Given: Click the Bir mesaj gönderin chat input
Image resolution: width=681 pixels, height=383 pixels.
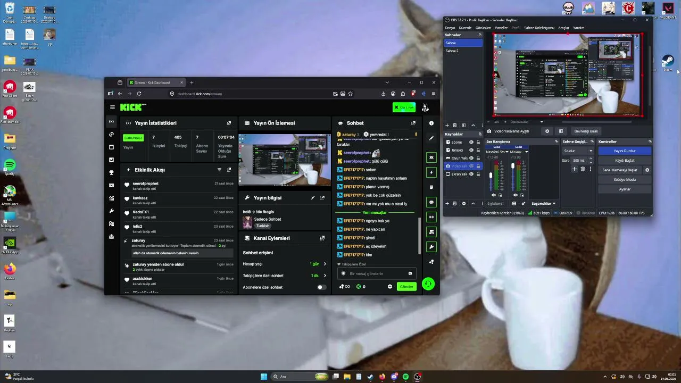Looking at the screenshot, I should tap(377, 273).
